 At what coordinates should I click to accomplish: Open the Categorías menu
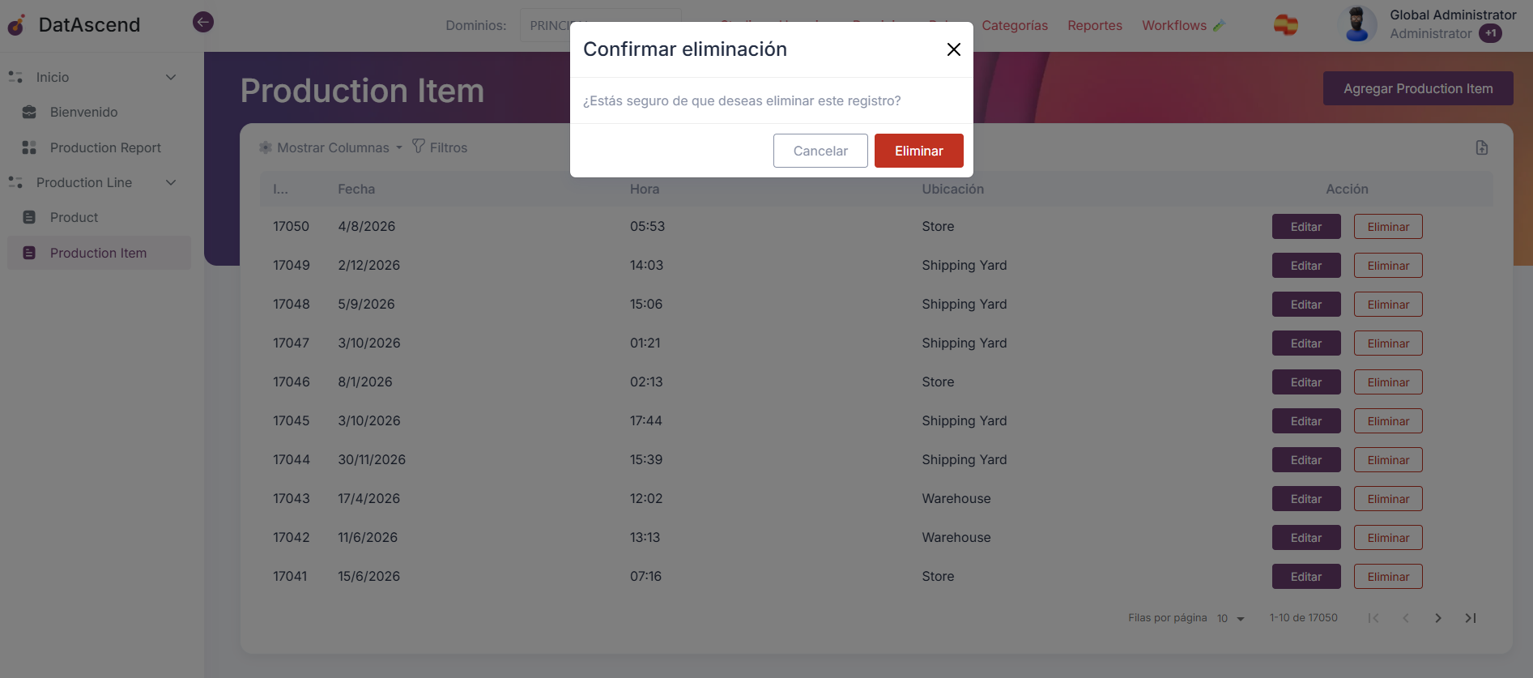tap(1015, 25)
